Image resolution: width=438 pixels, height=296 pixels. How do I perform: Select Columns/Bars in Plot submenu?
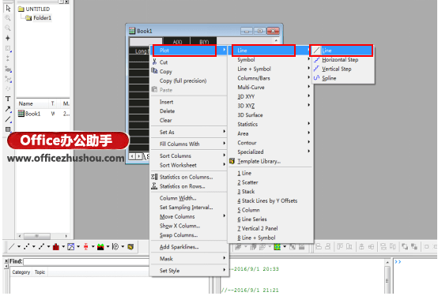pos(270,78)
